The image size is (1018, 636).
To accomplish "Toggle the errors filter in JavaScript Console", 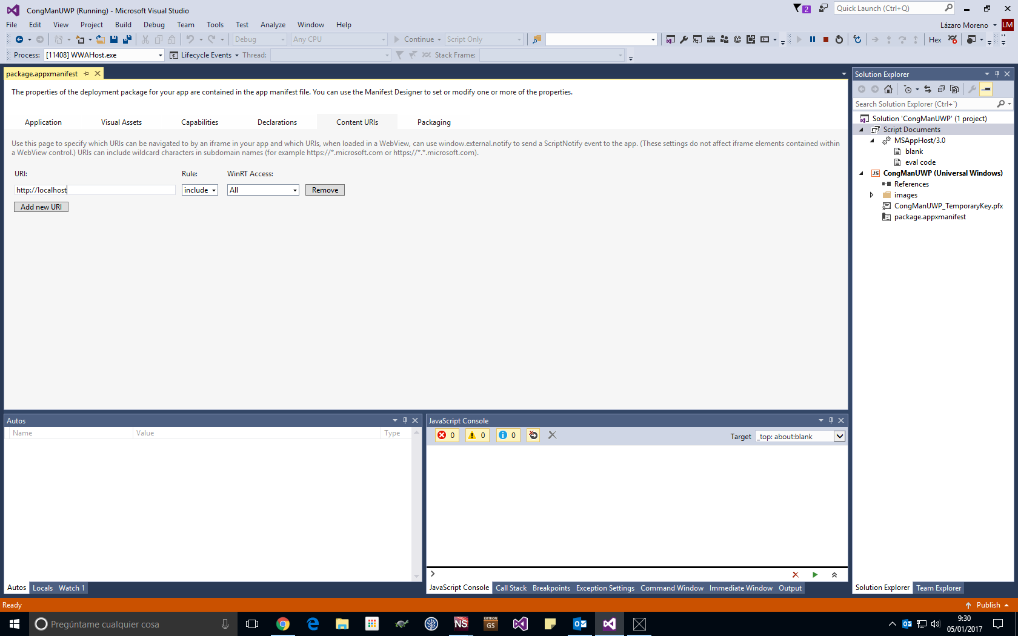I will click(447, 435).
